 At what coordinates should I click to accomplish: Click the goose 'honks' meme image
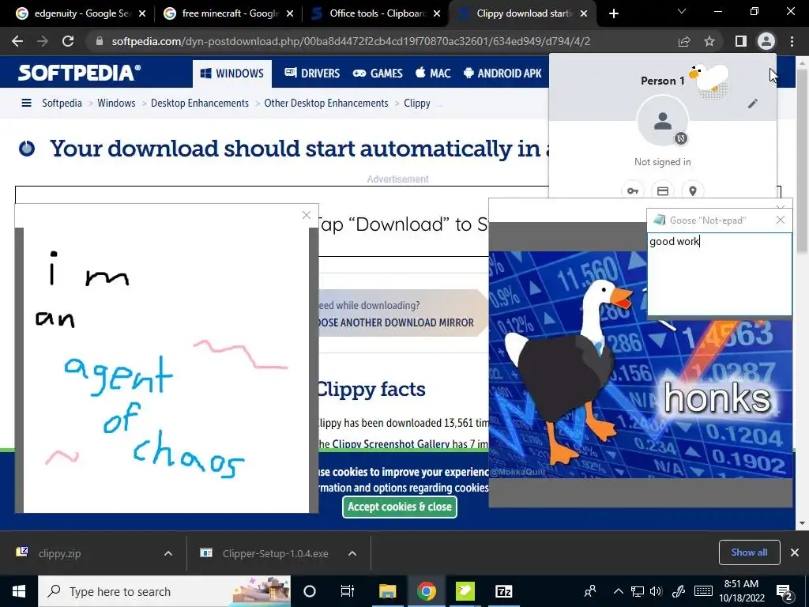pyautogui.click(x=640, y=364)
